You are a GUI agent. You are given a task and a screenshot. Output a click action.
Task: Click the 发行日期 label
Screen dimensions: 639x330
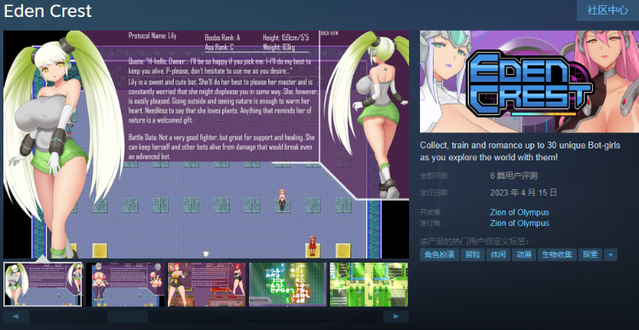[435, 193]
